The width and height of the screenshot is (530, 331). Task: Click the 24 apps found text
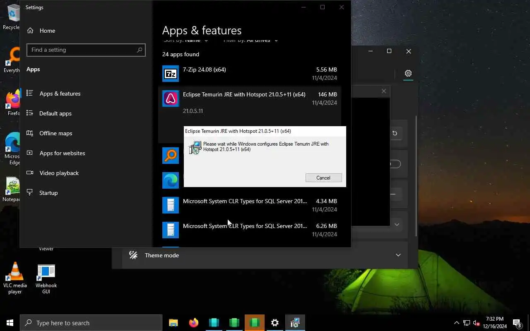tap(181, 54)
